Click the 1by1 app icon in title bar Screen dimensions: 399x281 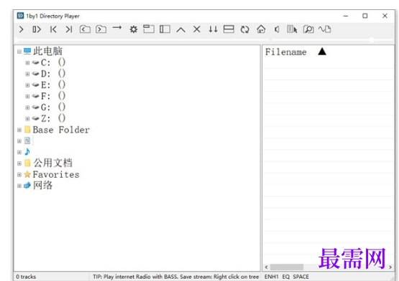pos(20,16)
